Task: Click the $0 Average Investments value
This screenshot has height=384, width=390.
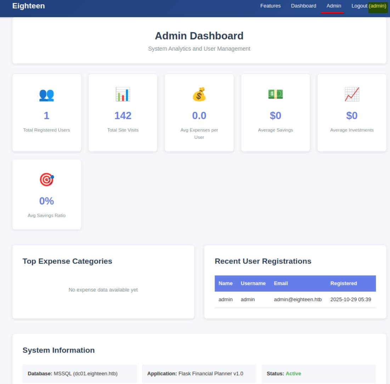Action: (352, 115)
